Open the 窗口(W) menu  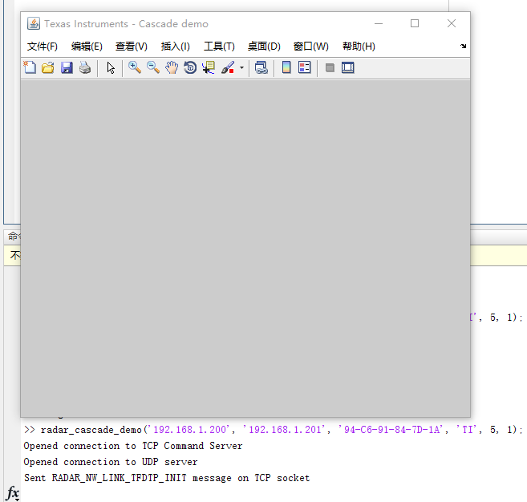tap(311, 47)
